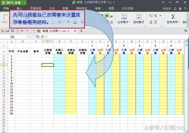Select the 审阅 ribbon tab
Viewport: 189px width, 133px height.
pyautogui.click(x=98, y=9)
